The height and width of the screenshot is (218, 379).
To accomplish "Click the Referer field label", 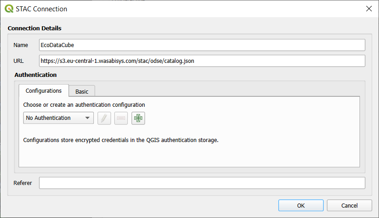I will pyautogui.click(x=23, y=183).
